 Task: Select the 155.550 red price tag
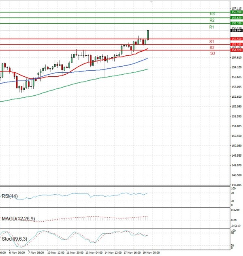click(x=236, y=39)
